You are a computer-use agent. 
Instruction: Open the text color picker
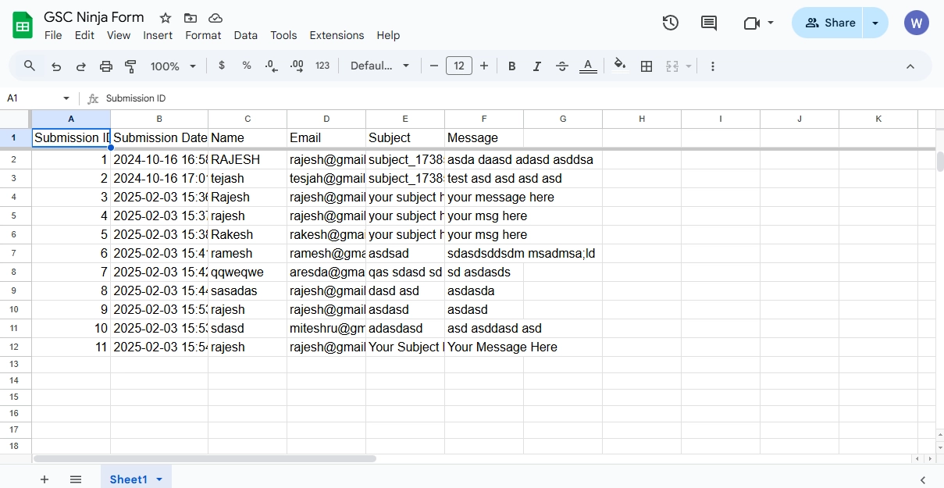[588, 66]
